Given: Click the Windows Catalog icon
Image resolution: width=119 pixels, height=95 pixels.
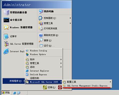Looking at the screenshot, I should tap(27, 51).
